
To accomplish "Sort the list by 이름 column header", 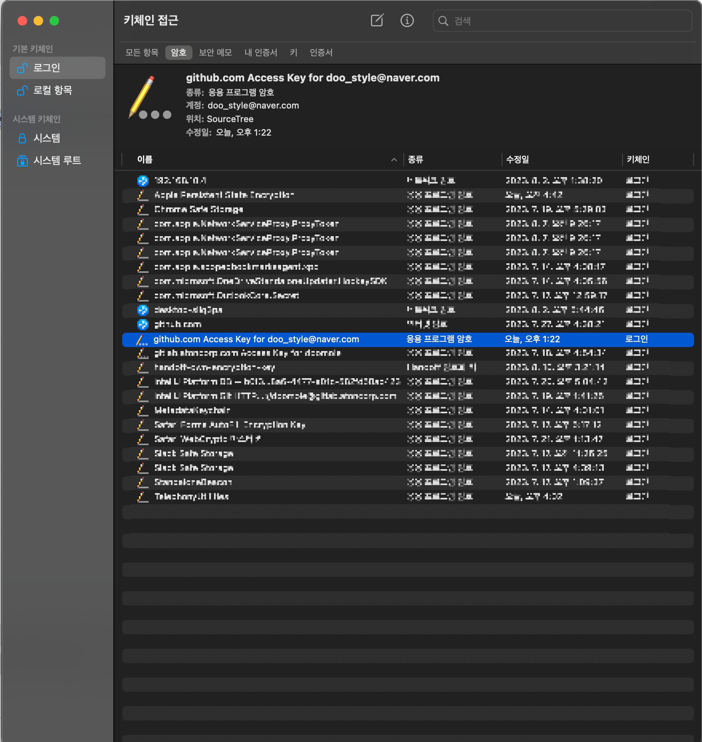I will pyautogui.click(x=145, y=160).
